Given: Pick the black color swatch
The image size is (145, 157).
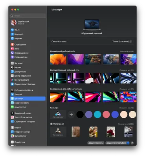Looking at the screenshot, I should tap(80, 115).
